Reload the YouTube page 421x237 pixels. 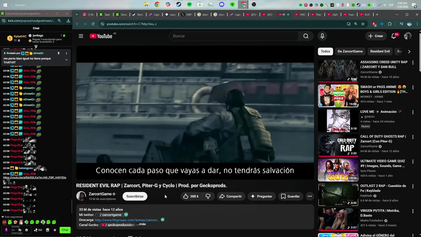click(93, 24)
